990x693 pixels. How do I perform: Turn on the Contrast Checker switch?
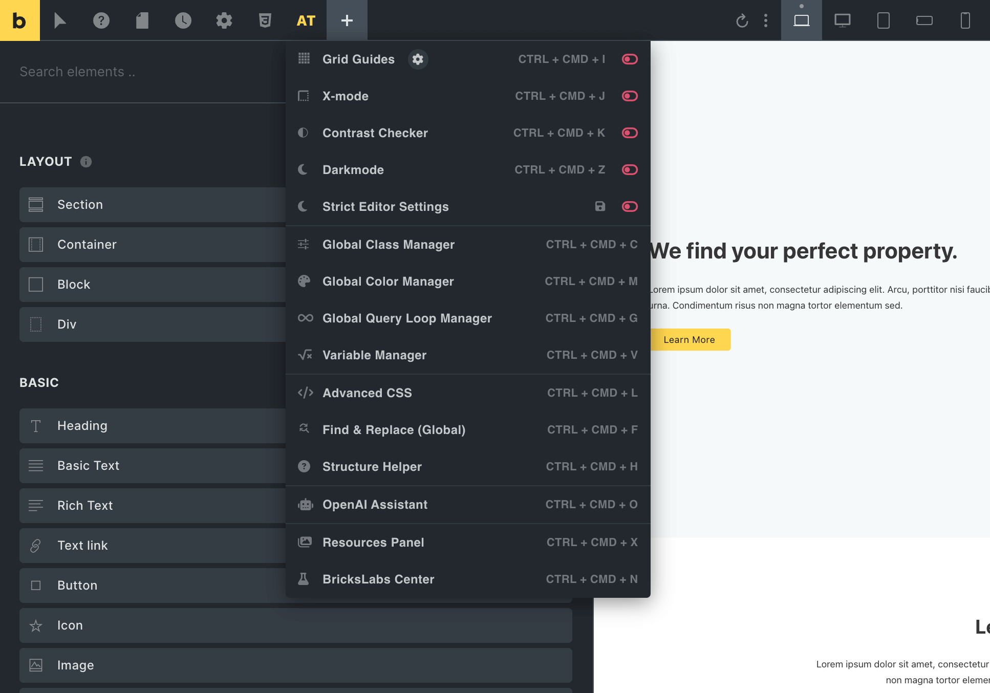(x=630, y=133)
